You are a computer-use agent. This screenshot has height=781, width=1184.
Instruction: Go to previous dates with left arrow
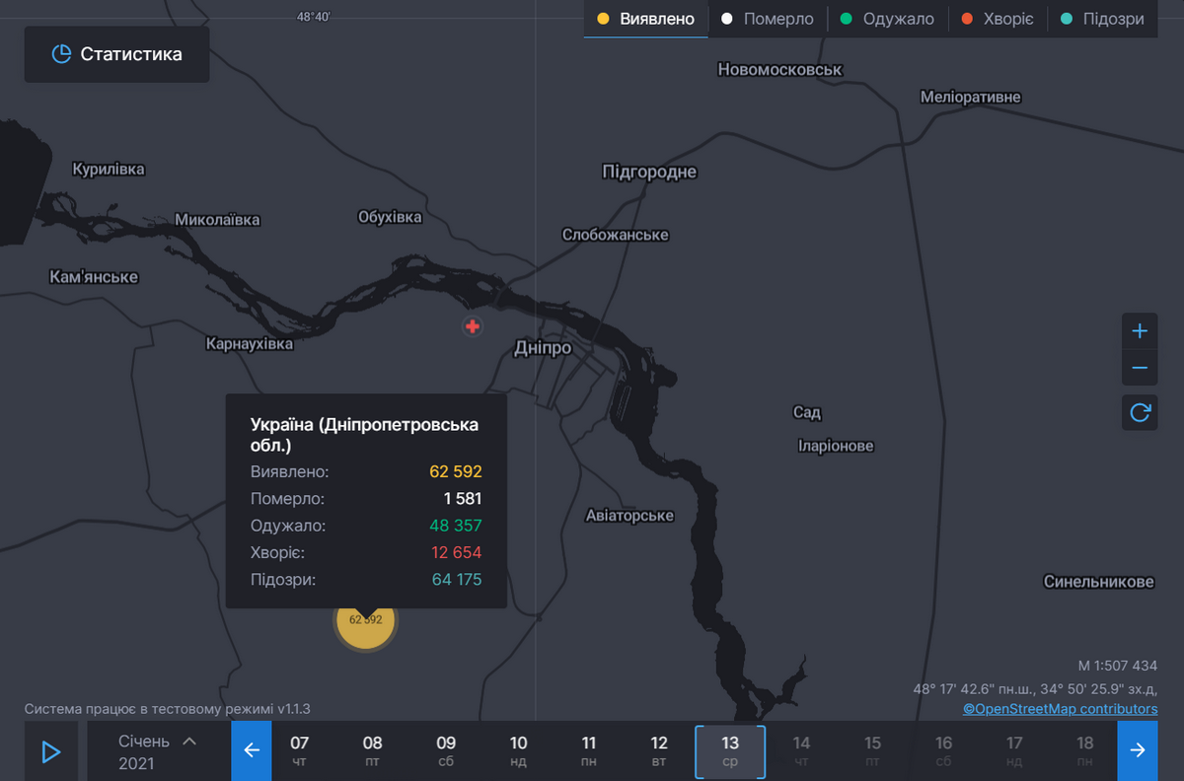pyautogui.click(x=252, y=750)
